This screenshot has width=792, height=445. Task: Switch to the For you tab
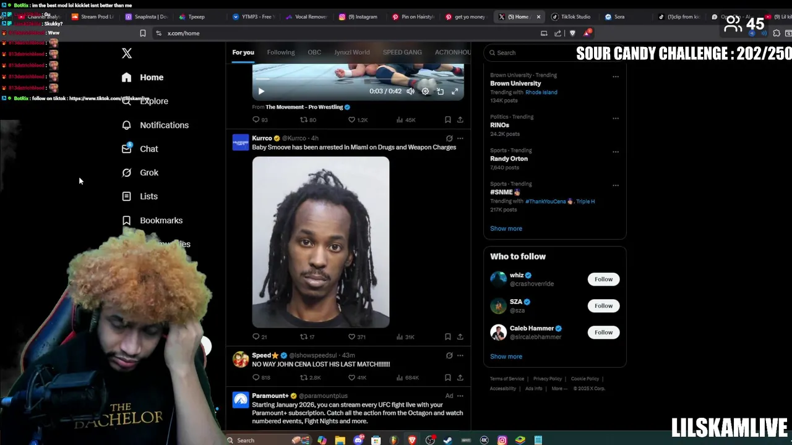(243, 53)
